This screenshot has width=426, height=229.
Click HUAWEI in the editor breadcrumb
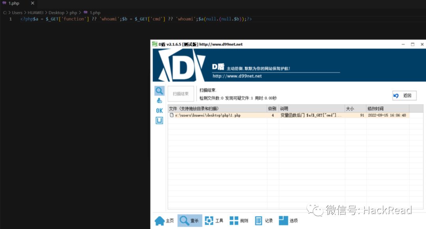[x=35, y=13]
